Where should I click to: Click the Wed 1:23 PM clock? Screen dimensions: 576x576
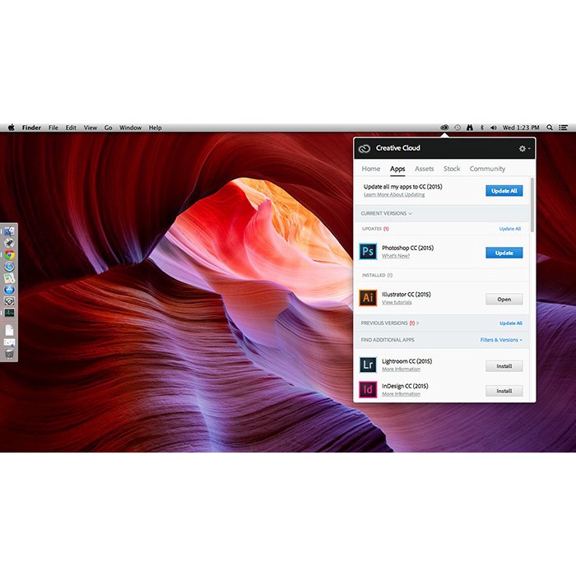[x=521, y=128]
